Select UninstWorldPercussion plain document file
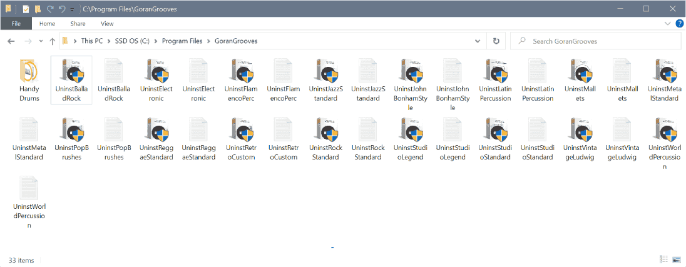Viewport: 686px width, 267px height. pyautogui.click(x=29, y=203)
